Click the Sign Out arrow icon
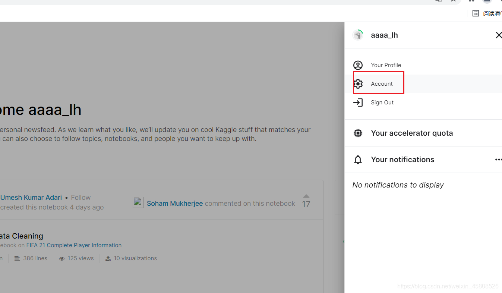Viewport: 502px width, 293px height. click(x=358, y=103)
